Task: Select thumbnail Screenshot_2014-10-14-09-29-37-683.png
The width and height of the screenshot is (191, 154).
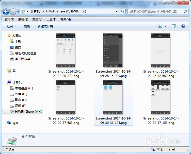Action: click(66, 97)
